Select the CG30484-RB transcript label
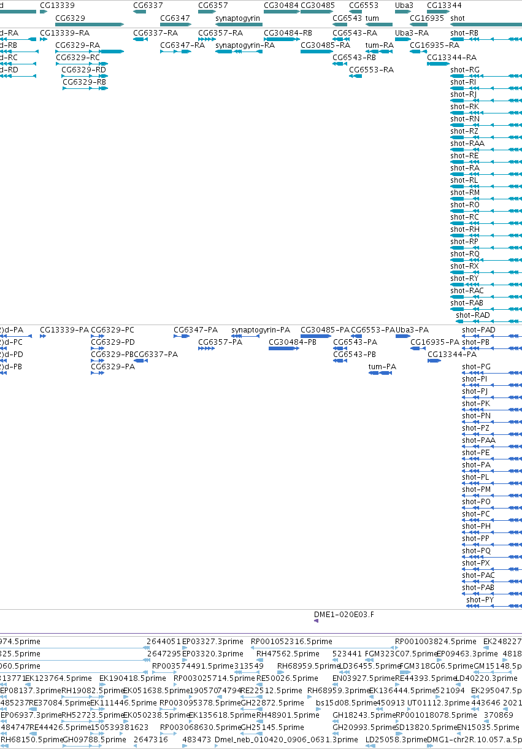 coord(288,33)
